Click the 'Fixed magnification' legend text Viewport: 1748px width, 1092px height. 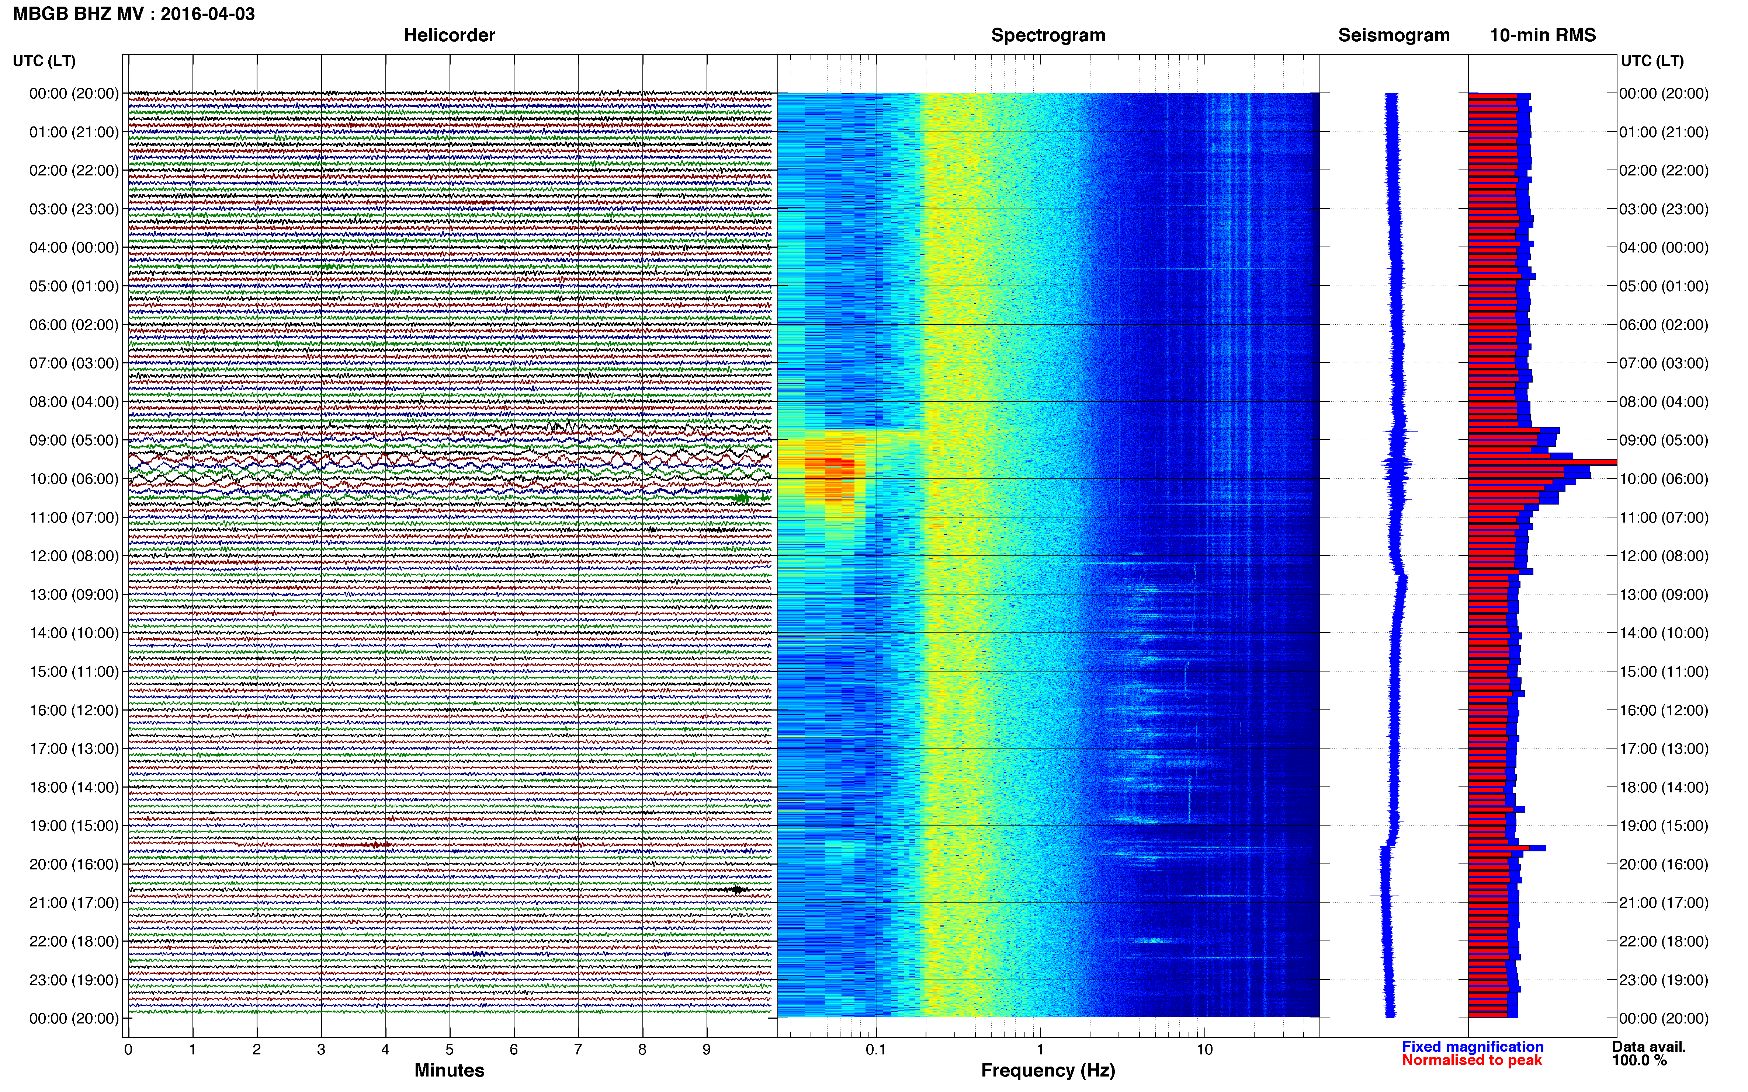1473,1047
